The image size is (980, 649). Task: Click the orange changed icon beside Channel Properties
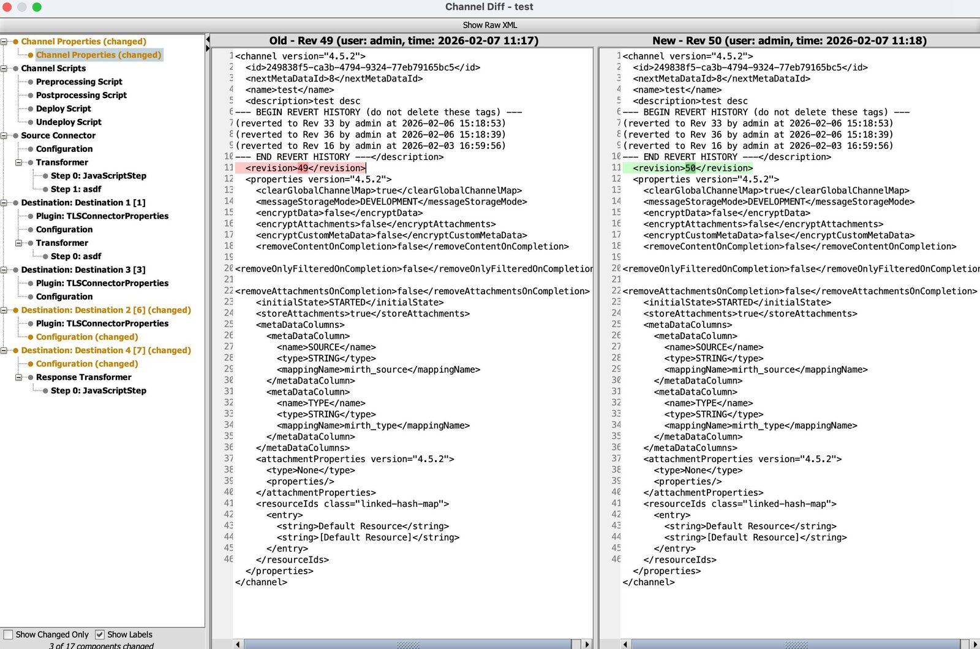point(15,41)
